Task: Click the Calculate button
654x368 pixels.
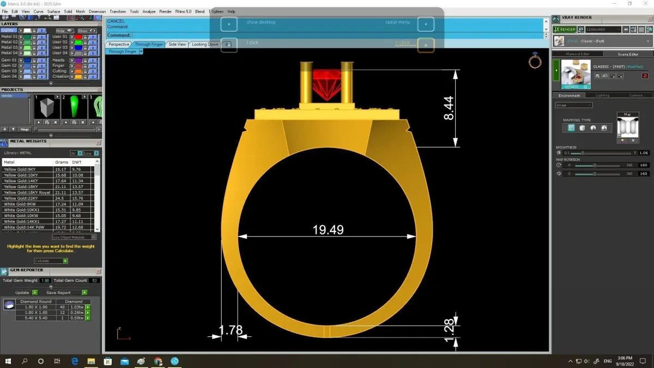Action: click(x=51, y=261)
